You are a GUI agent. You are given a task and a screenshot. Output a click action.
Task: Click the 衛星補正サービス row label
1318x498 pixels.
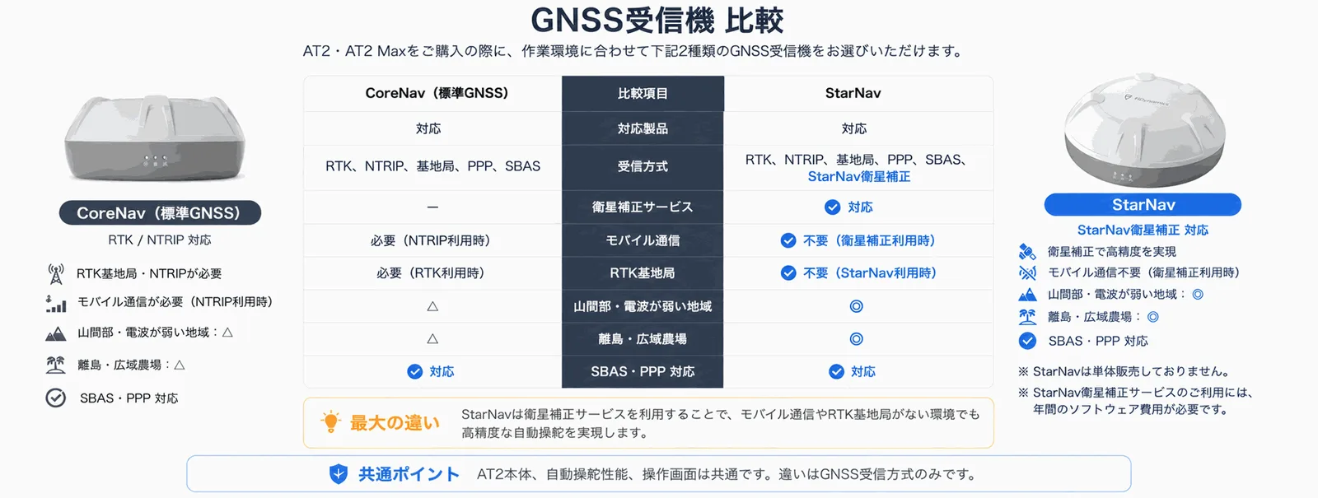point(643,207)
